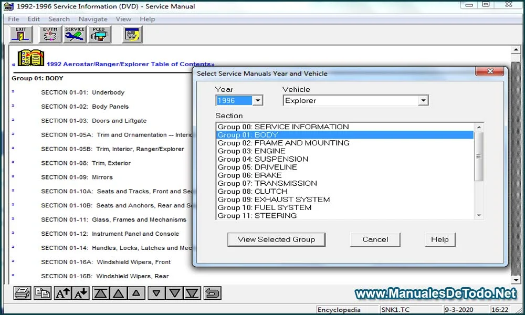Jump to top with barred up-triangle icon
The width and height of the screenshot is (525, 315).
click(x=100, y=293)
